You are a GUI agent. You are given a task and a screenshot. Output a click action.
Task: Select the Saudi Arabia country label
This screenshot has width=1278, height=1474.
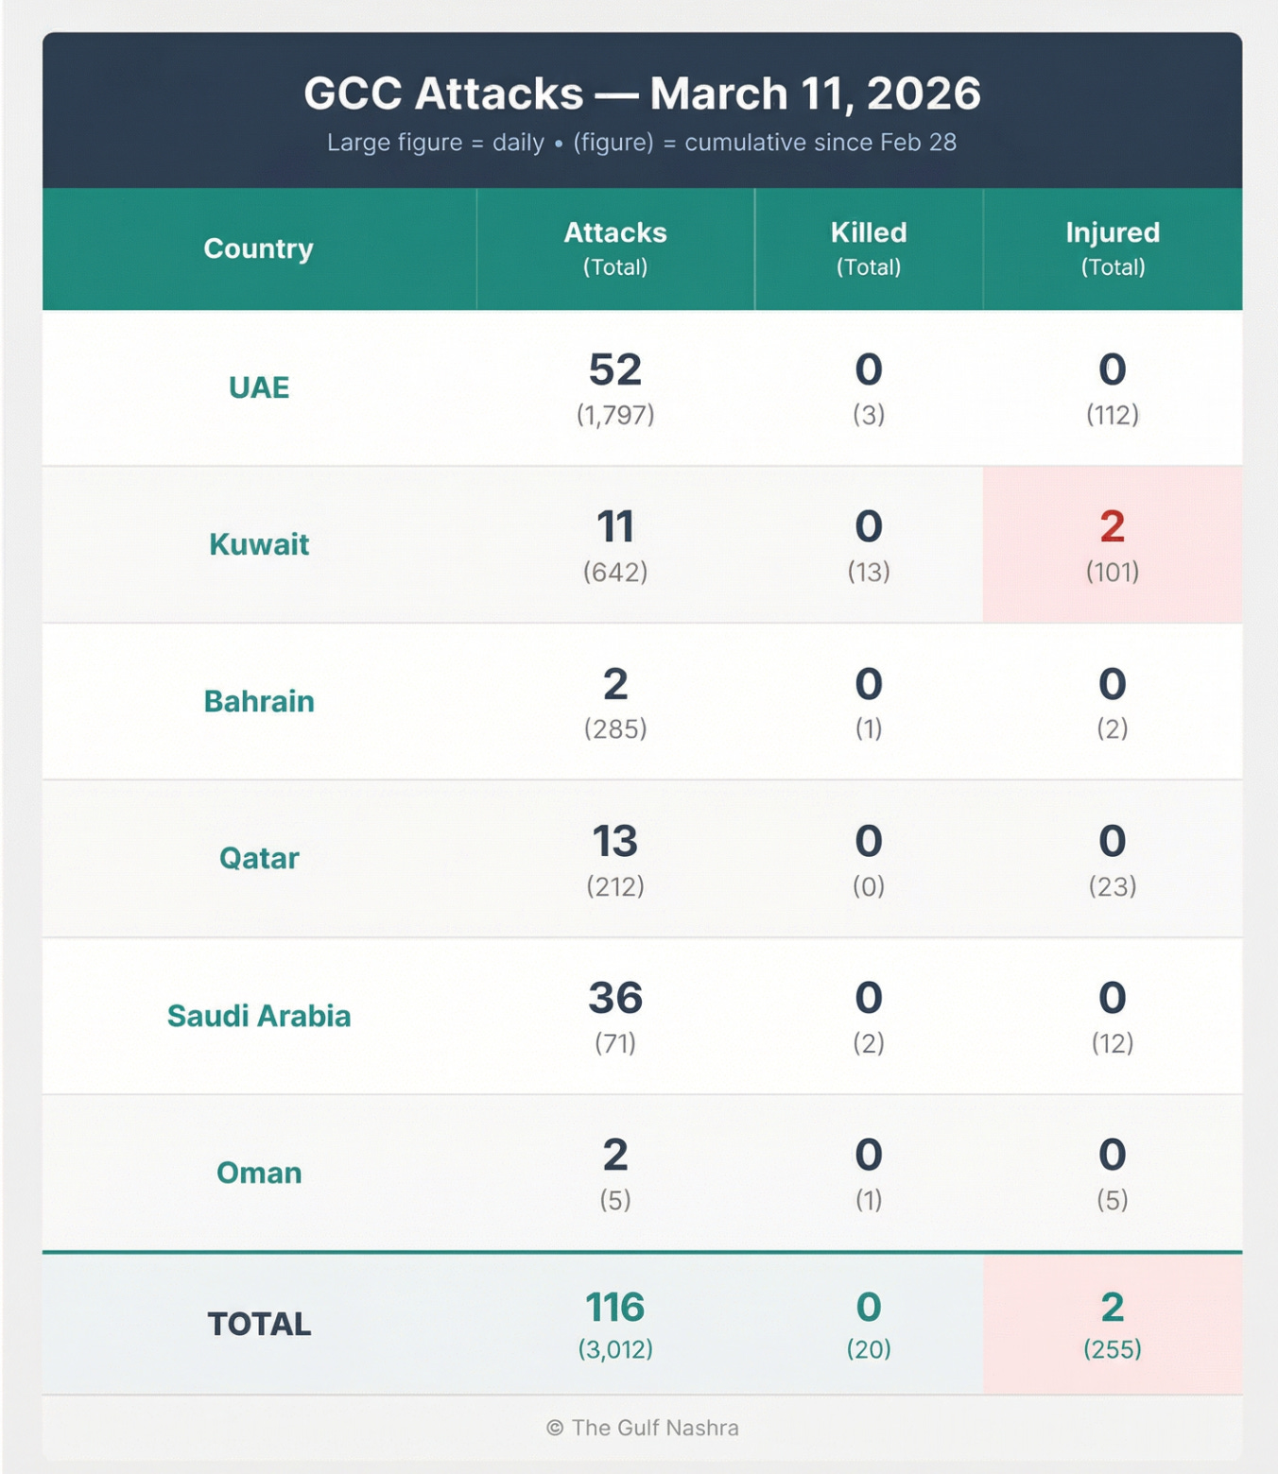tap(259, 1016)
